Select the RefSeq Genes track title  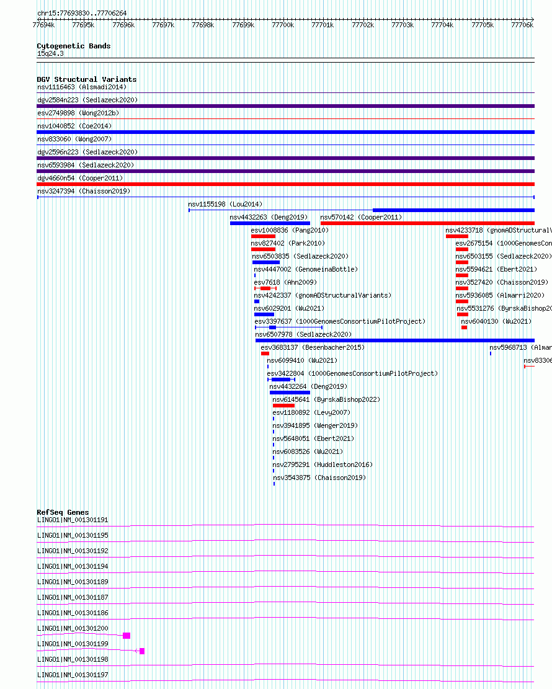63,512
